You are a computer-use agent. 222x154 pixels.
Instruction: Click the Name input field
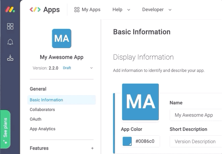196,115
